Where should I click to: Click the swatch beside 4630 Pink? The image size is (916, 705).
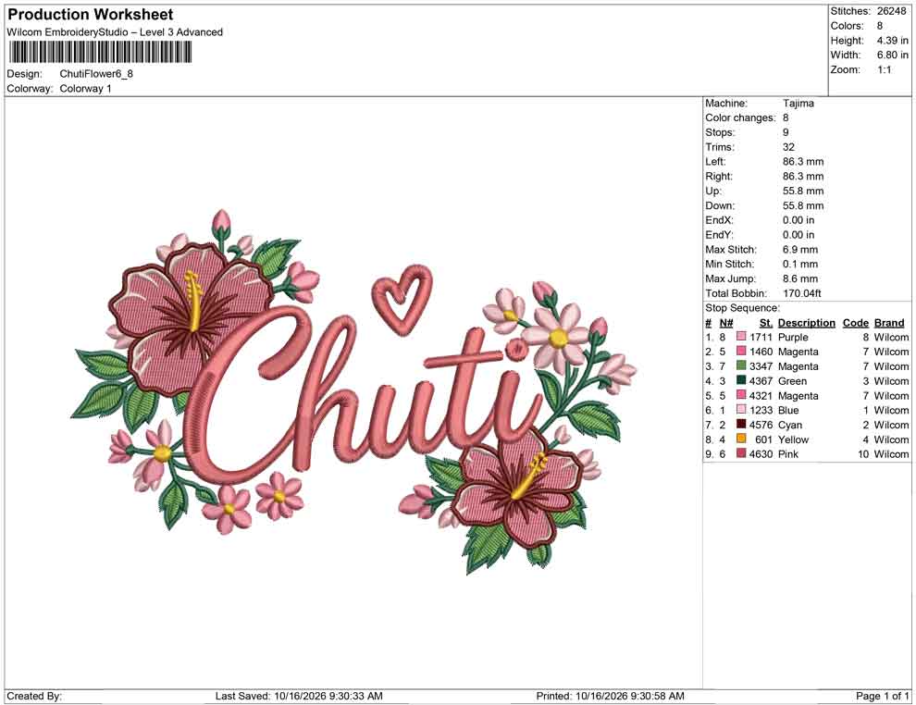[741, 453]
